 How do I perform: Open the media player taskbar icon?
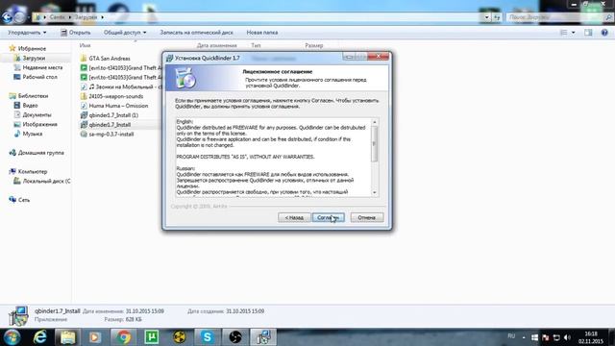click(95, 337)
